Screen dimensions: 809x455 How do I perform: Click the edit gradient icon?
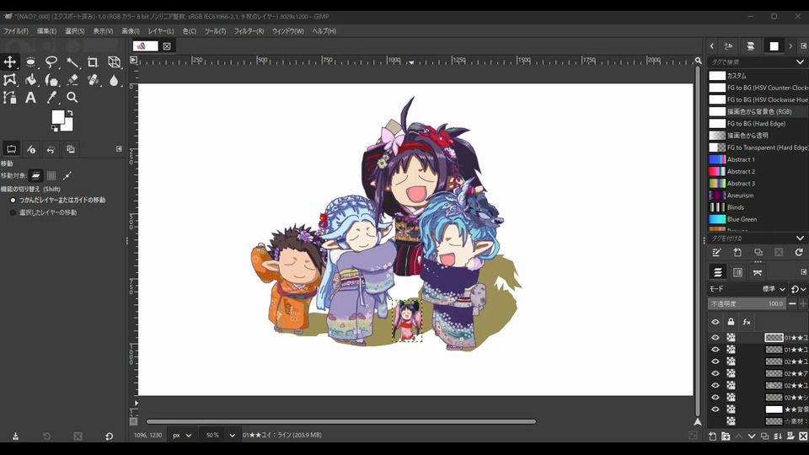coord(716,252)
